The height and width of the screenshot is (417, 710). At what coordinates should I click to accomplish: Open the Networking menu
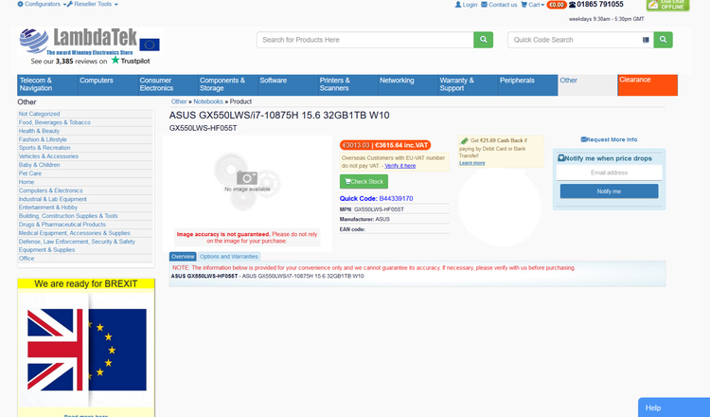(x=407, y=84)
